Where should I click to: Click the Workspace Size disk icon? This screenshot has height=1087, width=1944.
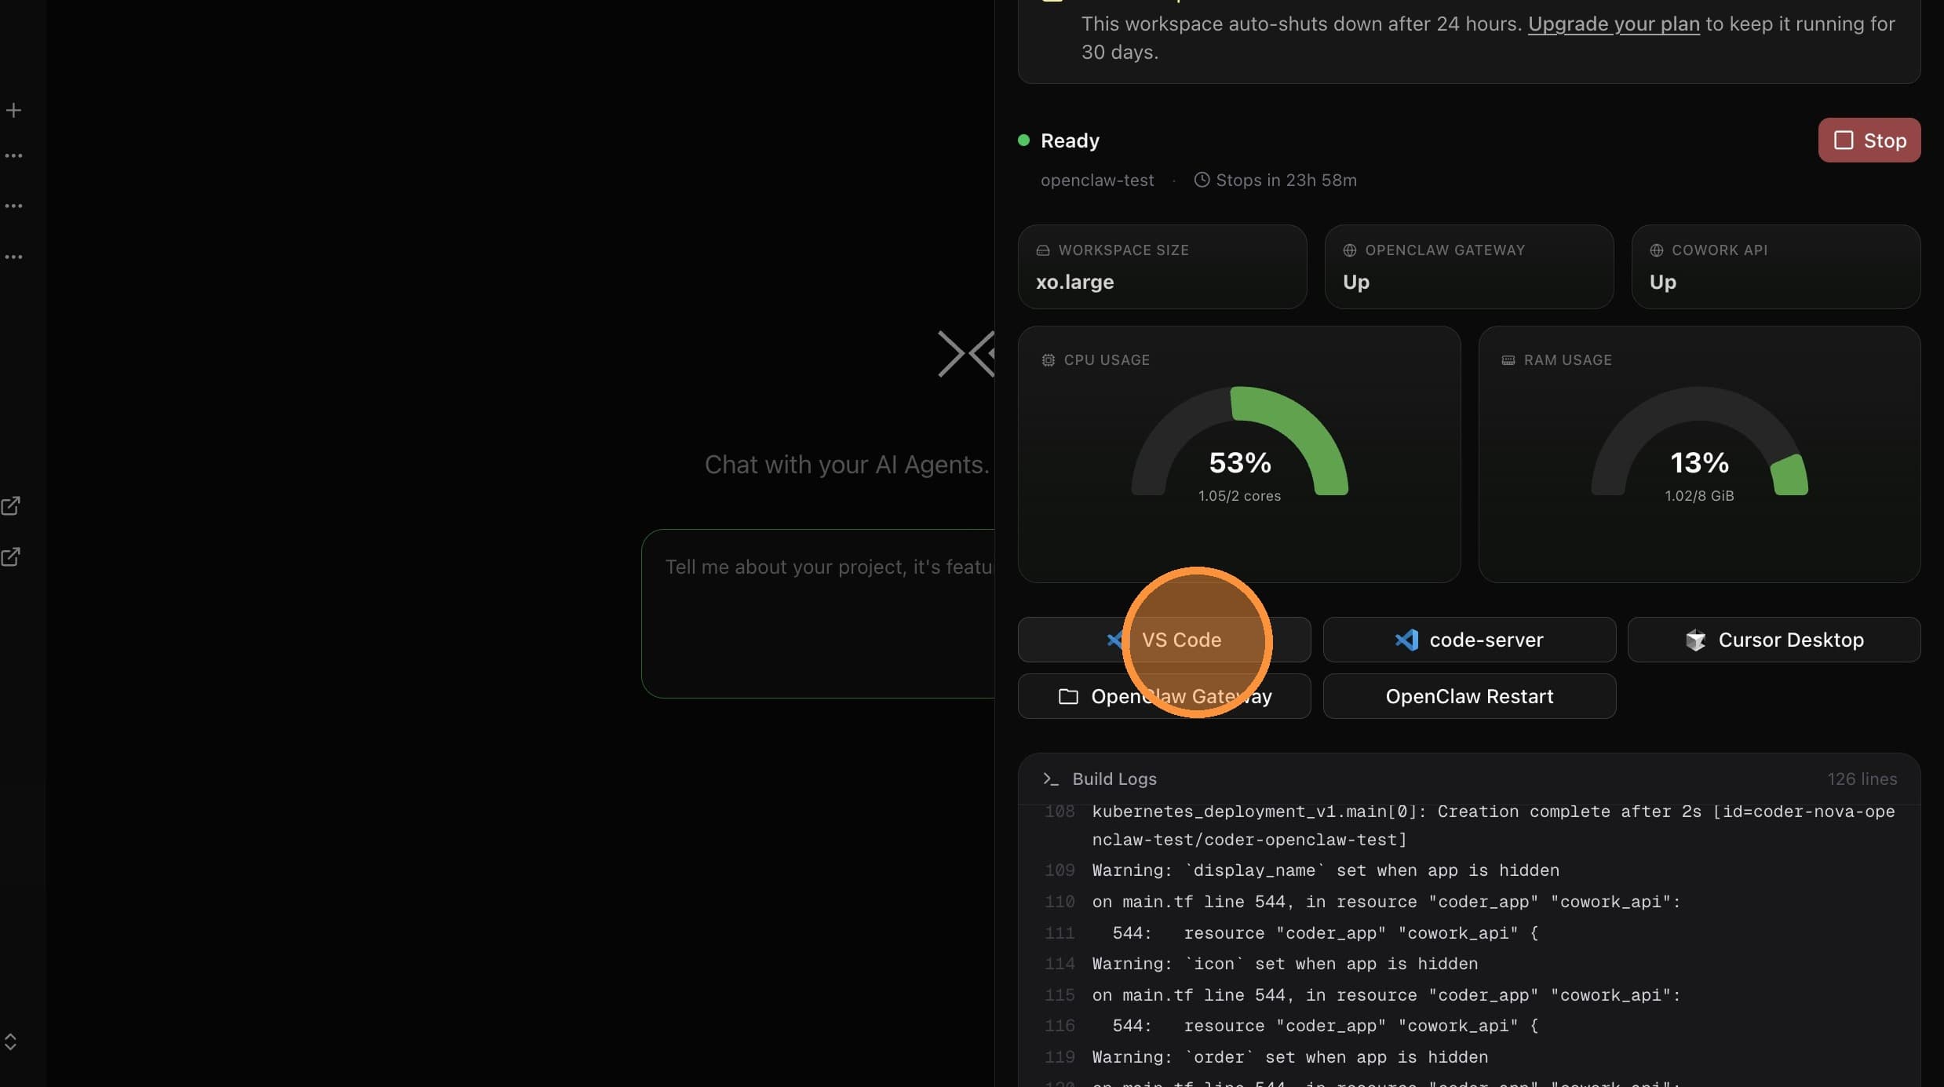click(x=1043, y=250)
